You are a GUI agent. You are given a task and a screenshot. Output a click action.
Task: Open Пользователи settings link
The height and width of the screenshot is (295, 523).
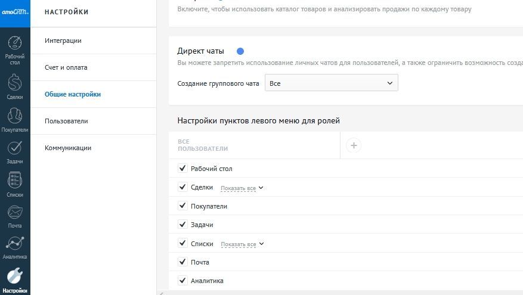point(66,121)
